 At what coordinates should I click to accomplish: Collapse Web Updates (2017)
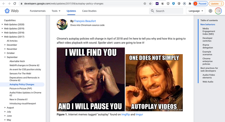click(2, 37)
